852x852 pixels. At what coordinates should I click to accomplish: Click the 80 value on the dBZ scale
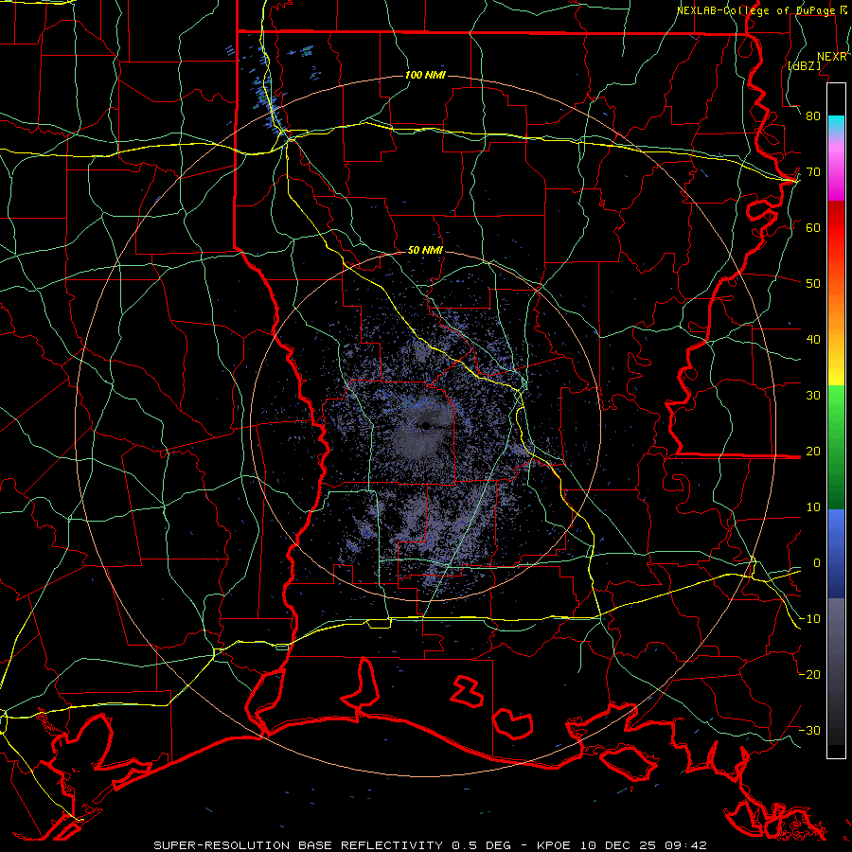(813, 116)
